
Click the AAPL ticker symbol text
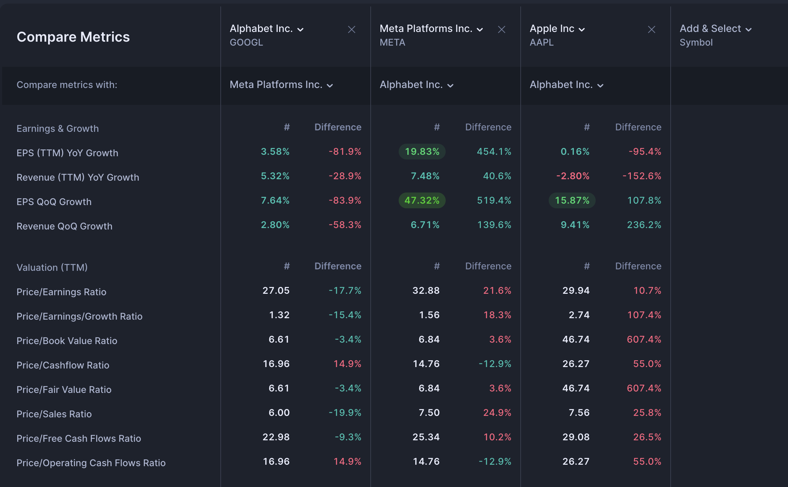[542, 42]
